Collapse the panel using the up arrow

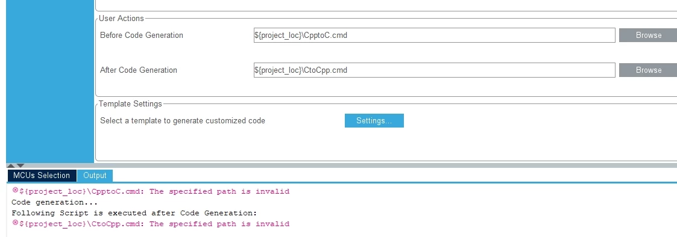click(x=11, y=165)
